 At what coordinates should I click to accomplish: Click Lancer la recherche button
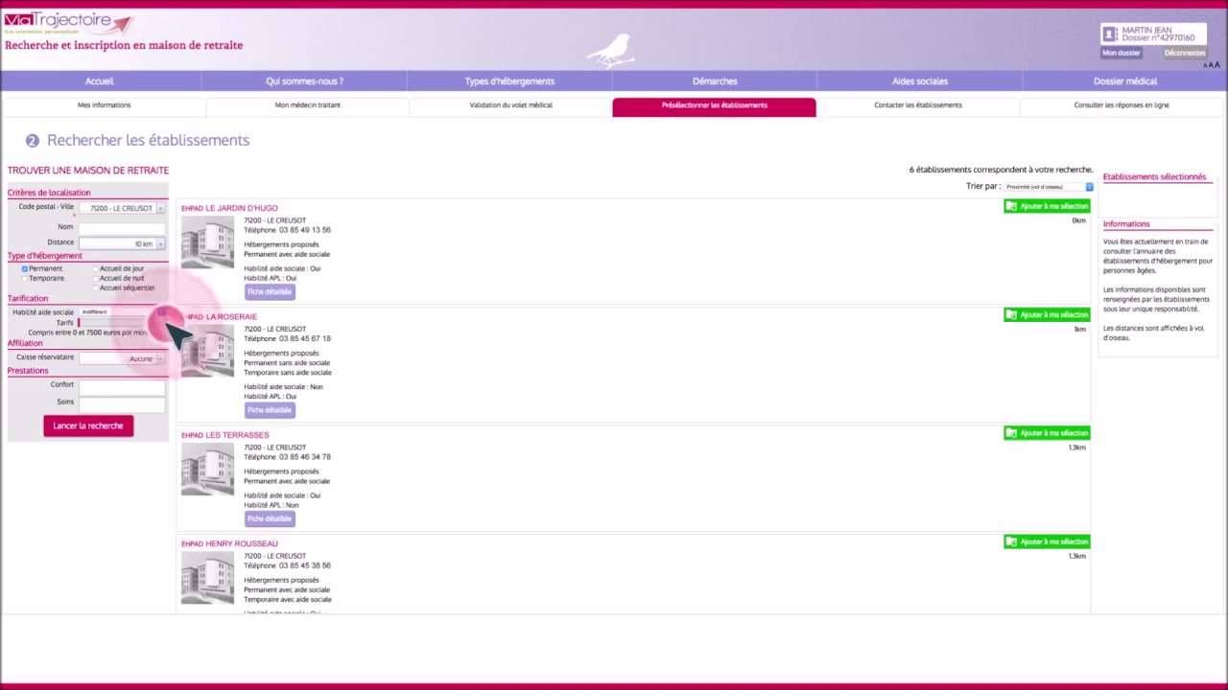click(x=88, y=425)
